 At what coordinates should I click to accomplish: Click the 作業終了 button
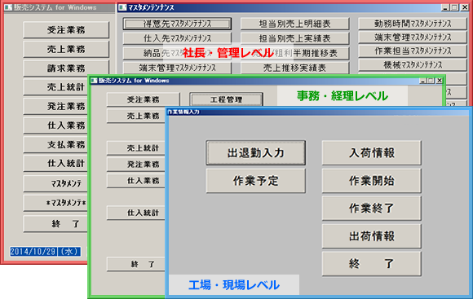coord(371,209)
